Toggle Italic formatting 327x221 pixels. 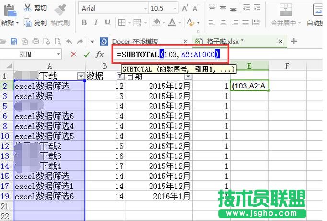[x=96, y=23]
